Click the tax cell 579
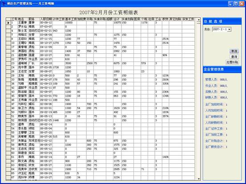246x184 pixels. coord(144,63)
